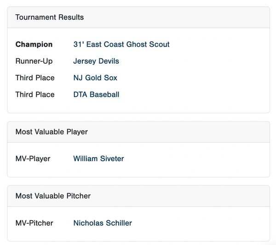Open the tournament champion team's page
The width and height of the screenshot is (276, 245).
coord(121,45)
